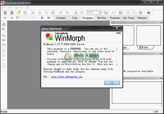Click the hammer build icon
The height and width of the screenshot is (114, 164).
click(x=82, y=13)
